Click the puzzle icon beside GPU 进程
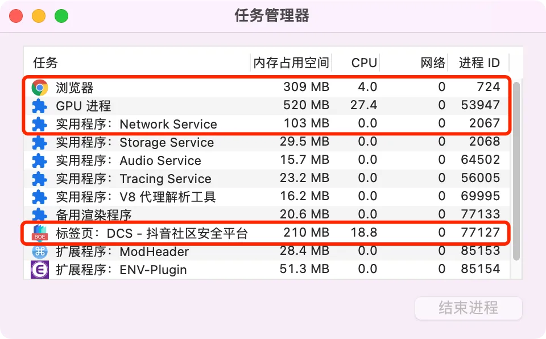The height and width of the screenshot is (339, 546). point(40,106)
